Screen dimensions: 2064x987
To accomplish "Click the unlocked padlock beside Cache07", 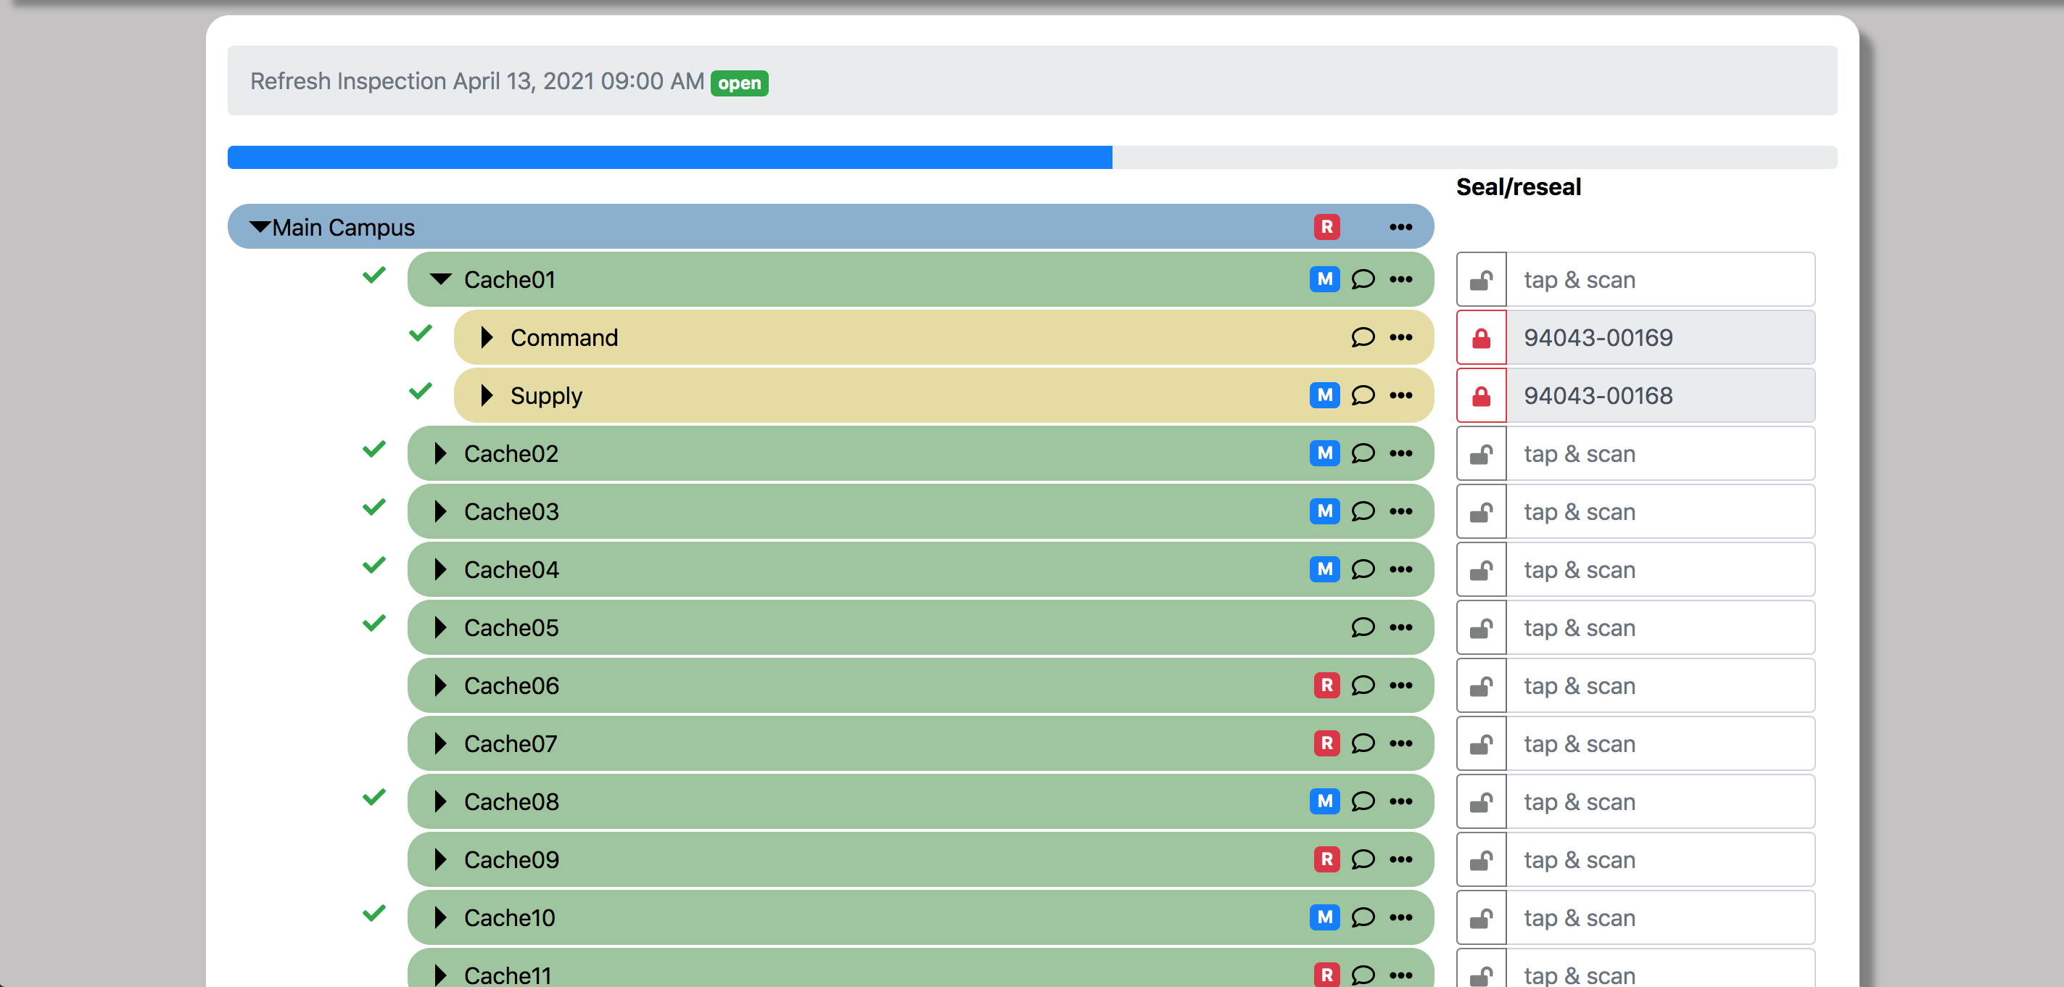I will 1481,743.
